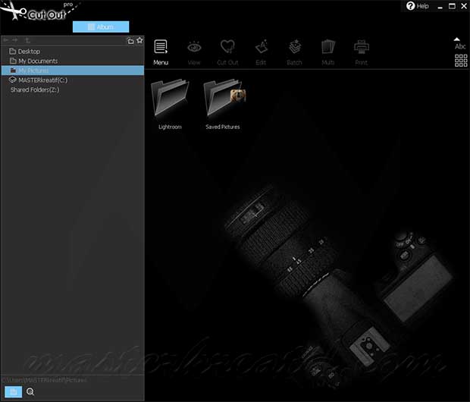The image size is (470, 402).
Task: Open the Menu toolbar icon
Action: point(161,50)
